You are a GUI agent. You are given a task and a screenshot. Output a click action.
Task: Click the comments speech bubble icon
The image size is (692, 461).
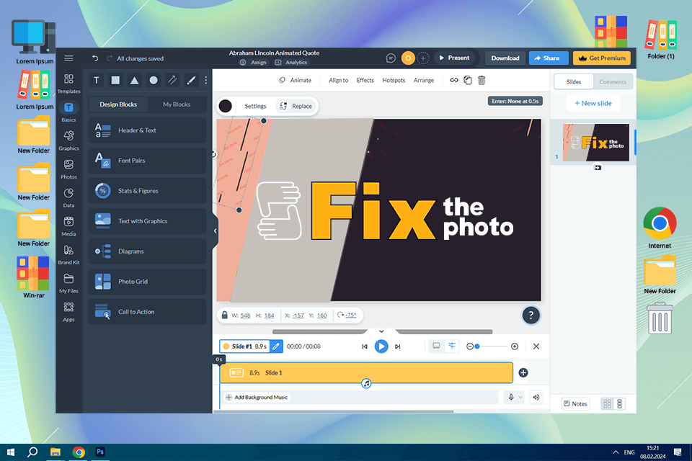[x=391, y=58]
